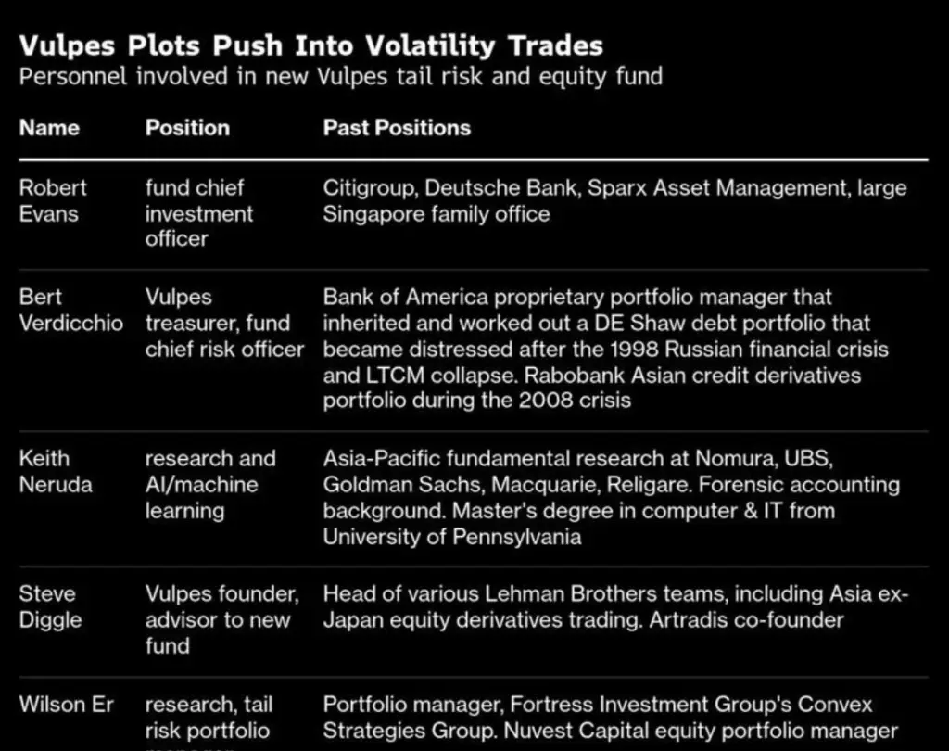
Task: Click the name Robert Evans
Action: (53, 200)
